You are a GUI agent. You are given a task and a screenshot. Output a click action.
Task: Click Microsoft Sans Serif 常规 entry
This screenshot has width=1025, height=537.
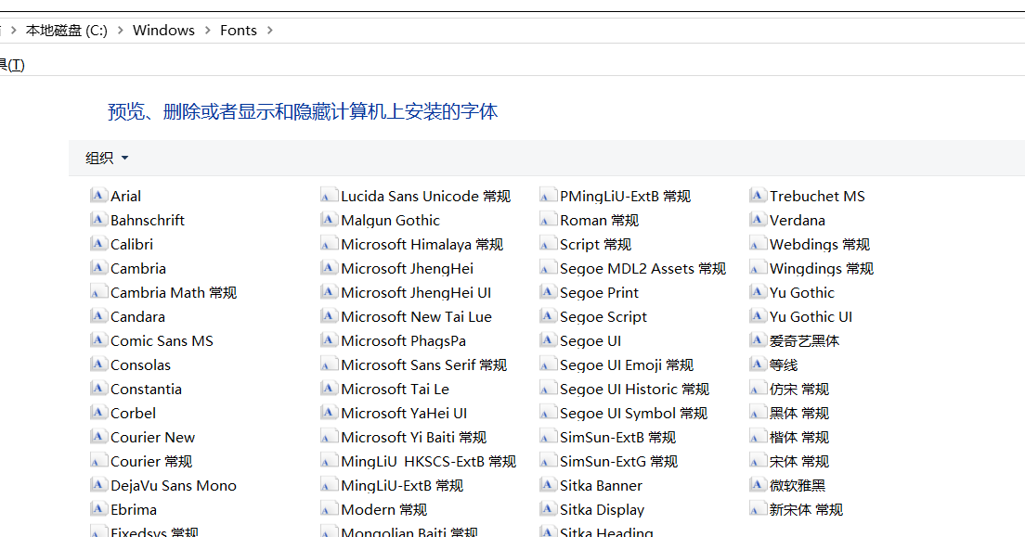click(x=423, y=365)
